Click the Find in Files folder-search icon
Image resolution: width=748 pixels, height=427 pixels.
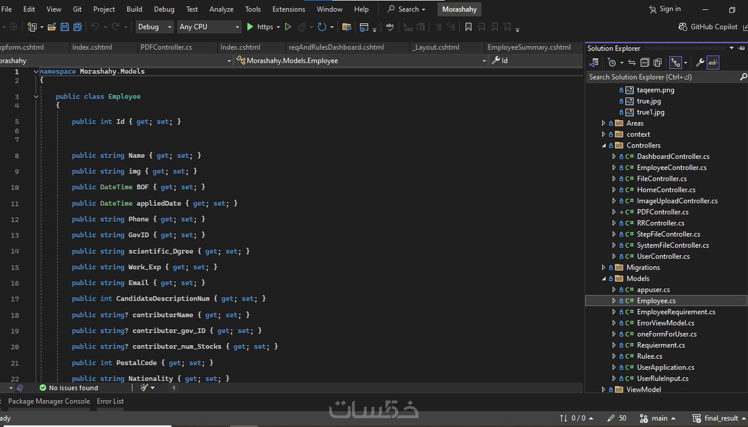coord(347,27)
